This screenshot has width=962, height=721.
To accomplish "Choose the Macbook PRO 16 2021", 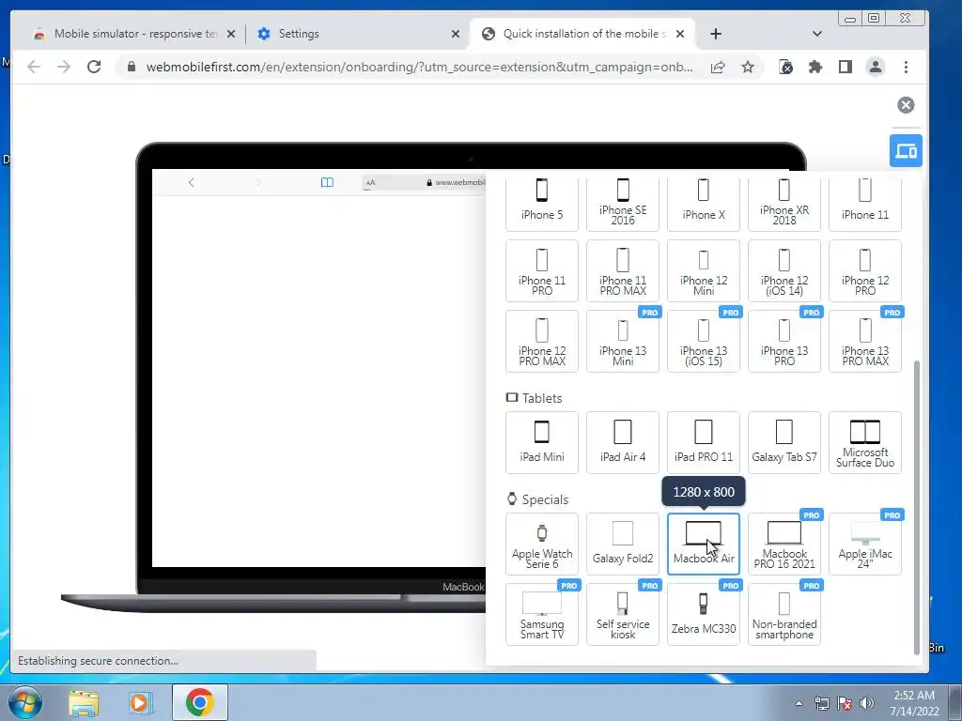I will 784,544.
